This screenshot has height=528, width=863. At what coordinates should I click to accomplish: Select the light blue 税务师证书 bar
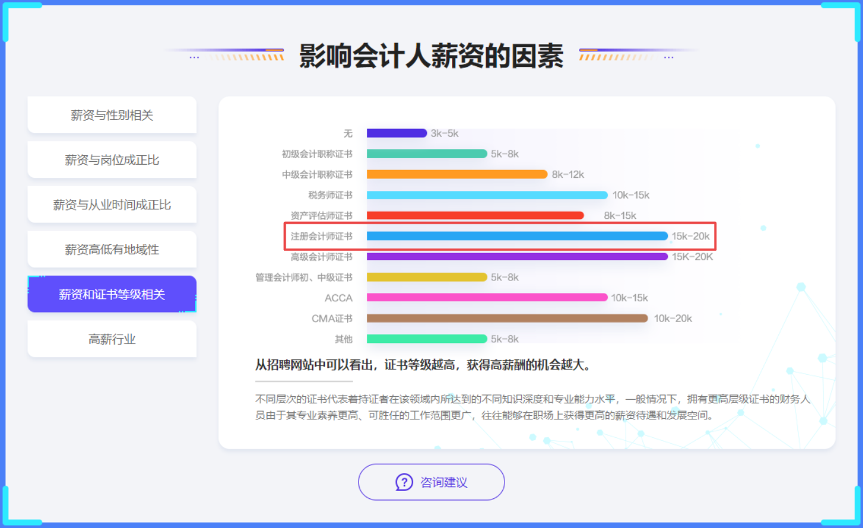[487, 195]
